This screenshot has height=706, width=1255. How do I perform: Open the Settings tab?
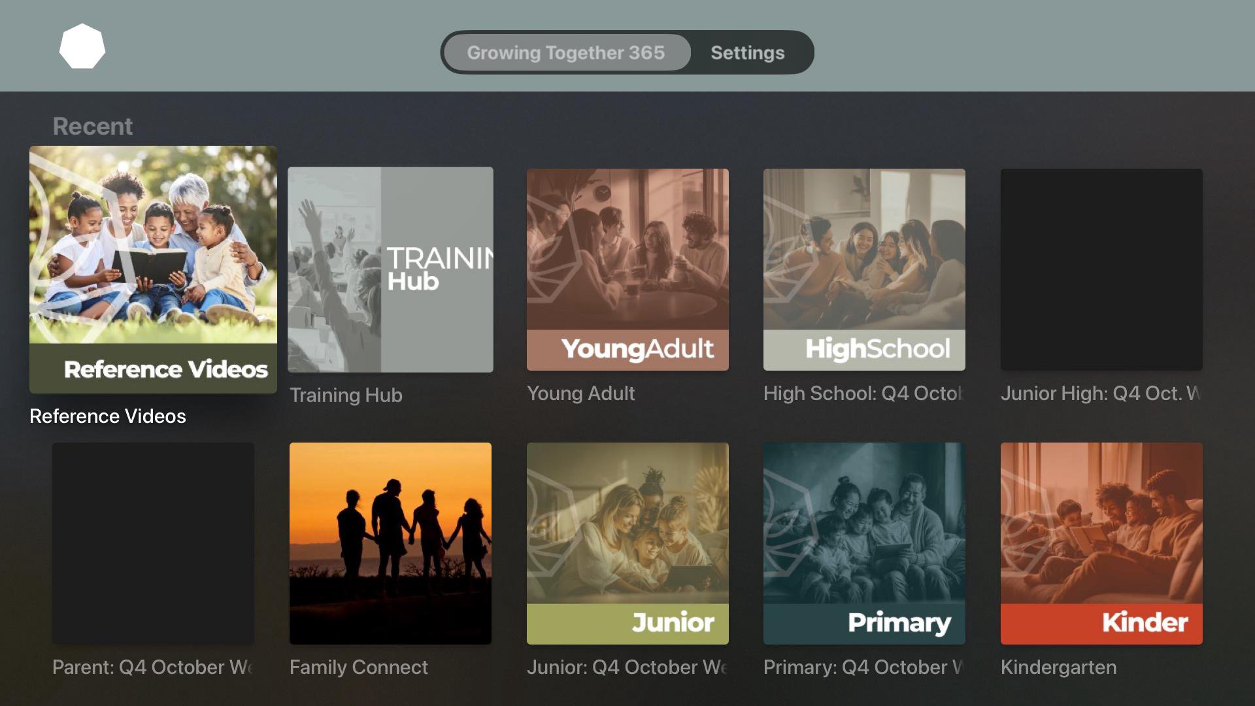pyautogui.click(x=747, y=52)
